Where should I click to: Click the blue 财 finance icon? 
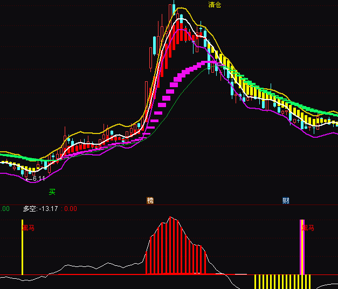[286, 201]
